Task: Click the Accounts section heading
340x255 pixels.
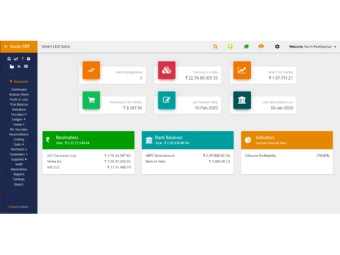Action: click(x=19, y=82)
